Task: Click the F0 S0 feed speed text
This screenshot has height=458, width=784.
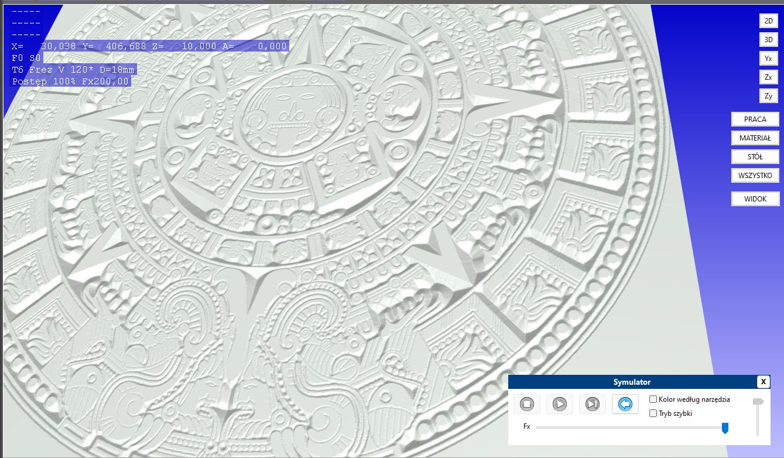Action: (x=26, y=58)
